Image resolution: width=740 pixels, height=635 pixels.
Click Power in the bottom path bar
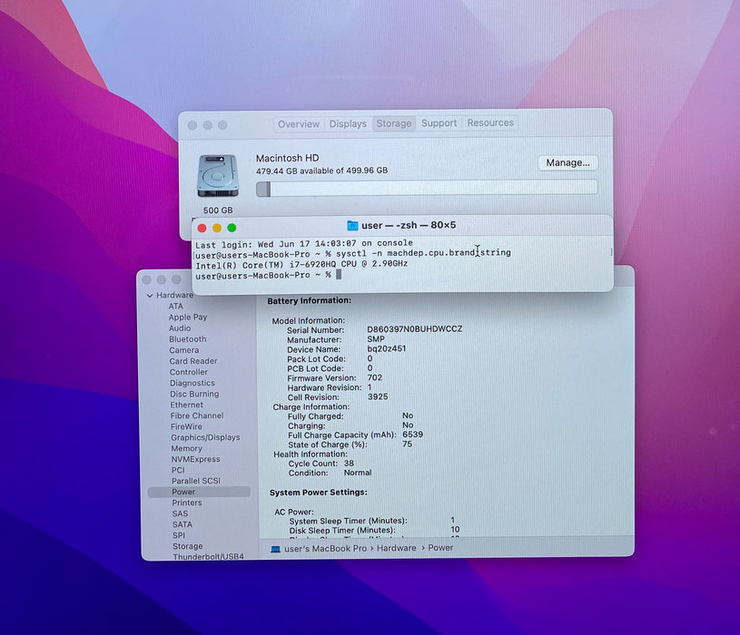(x=440, y=547)
